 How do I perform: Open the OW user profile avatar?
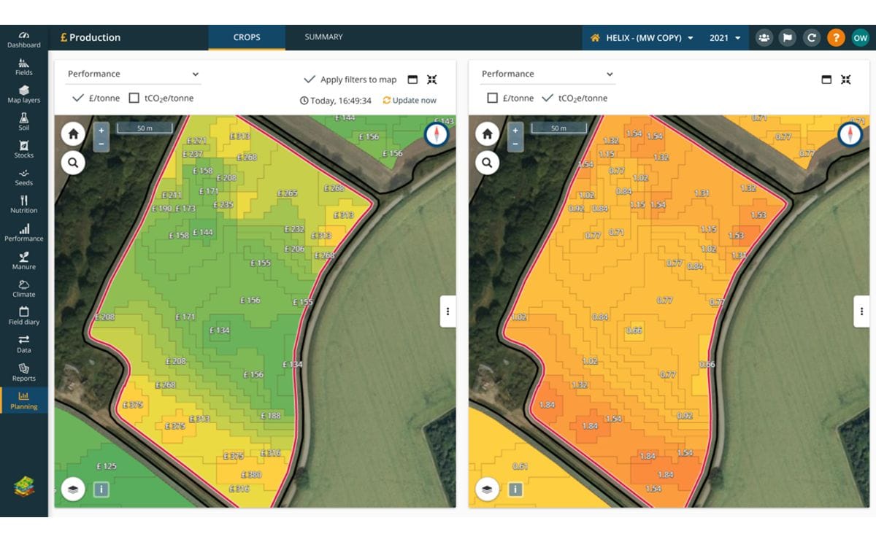pos(860,38)
